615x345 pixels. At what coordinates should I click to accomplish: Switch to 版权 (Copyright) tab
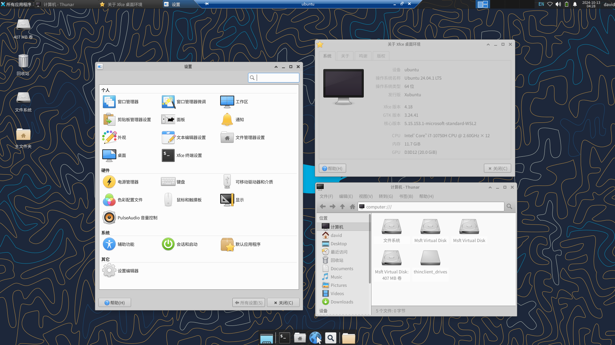[x=381, y=56]
